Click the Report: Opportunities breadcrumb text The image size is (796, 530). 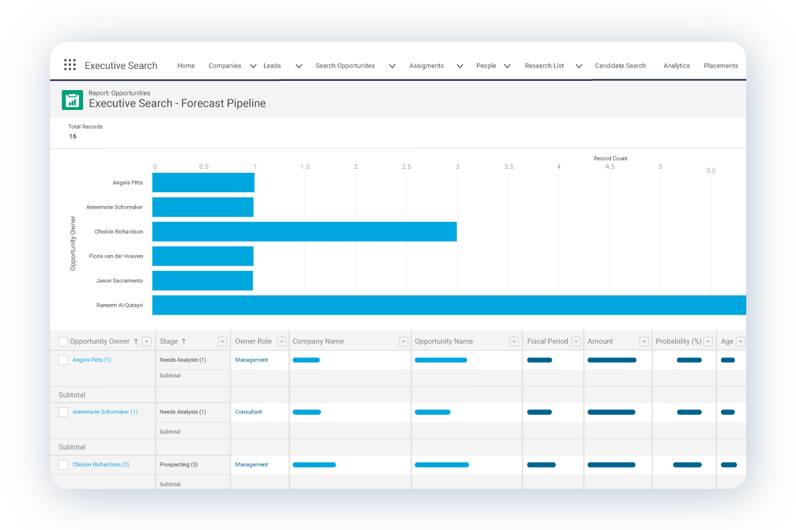click(x=119, y=93)
